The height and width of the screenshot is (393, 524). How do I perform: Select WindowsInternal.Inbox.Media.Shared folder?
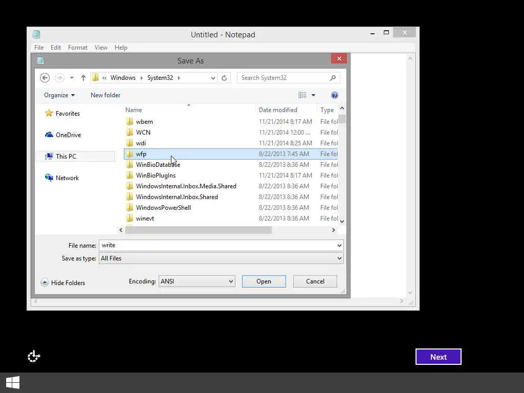pyautogui.click(x=231, y=186)
